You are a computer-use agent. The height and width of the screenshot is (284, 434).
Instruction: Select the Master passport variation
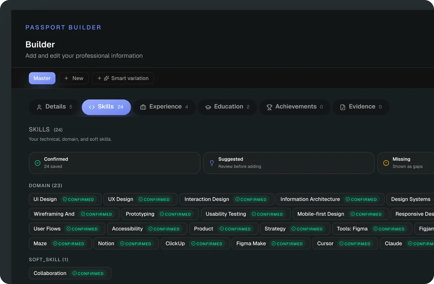click(x=42, y=78)
